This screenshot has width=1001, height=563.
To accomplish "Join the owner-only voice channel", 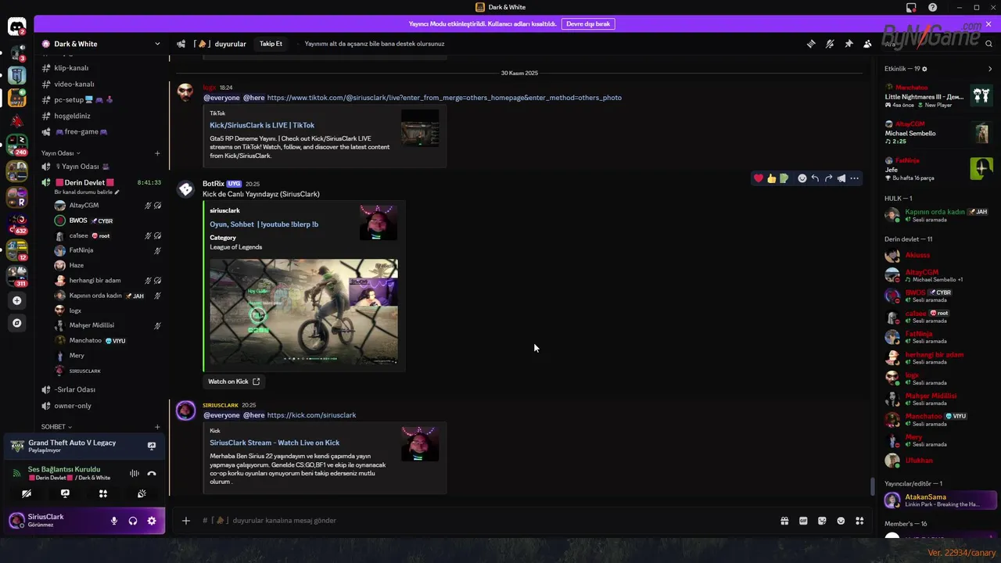I will (101, 406).
